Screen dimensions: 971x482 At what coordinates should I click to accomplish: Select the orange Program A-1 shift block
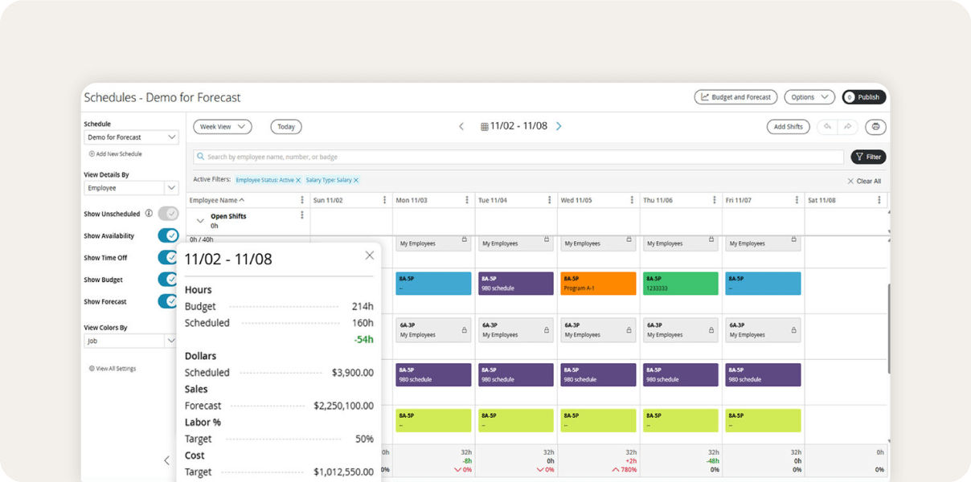tap(597, 283)
